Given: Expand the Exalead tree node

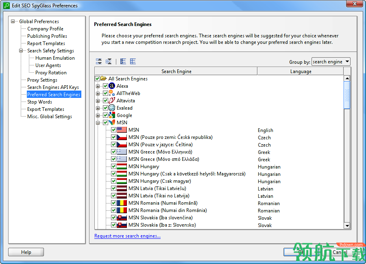Looking at the screenshot, I should pyautogui.click(x=98, y=108).
